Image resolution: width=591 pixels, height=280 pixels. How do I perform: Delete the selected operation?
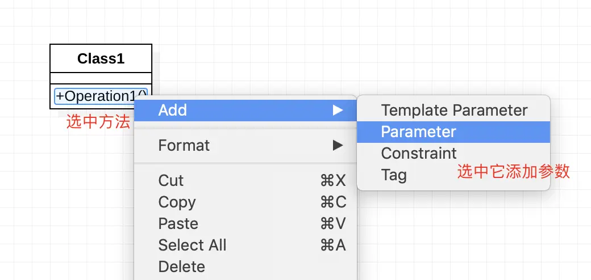(182, 266)
